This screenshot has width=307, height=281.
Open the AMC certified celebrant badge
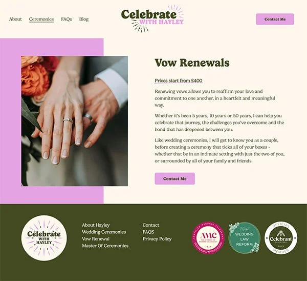click(208, 238)
